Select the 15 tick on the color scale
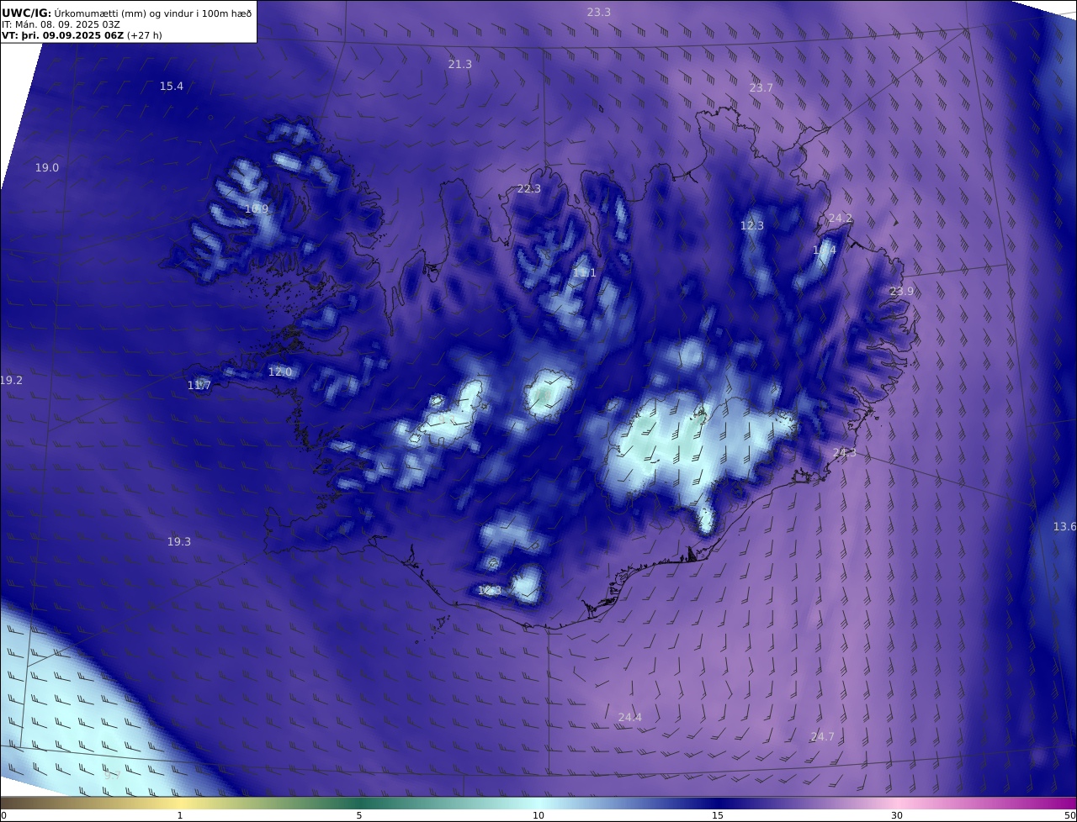Viewport: 1077px width, 822px height. pyautogui.click(x=718, y=815)
